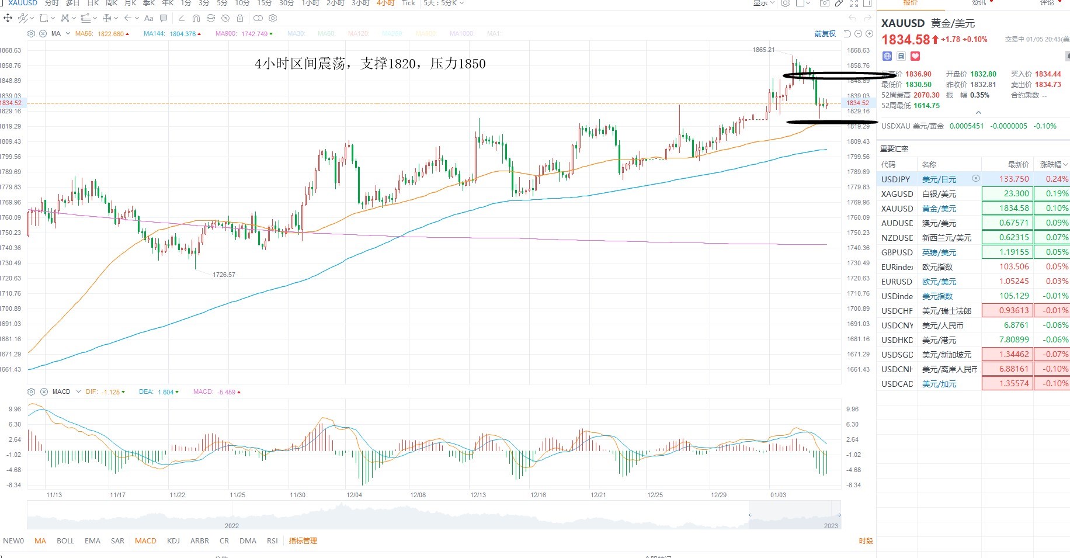
Task: Click the camera screenshot icon
Action: click(x=824, y=3)
